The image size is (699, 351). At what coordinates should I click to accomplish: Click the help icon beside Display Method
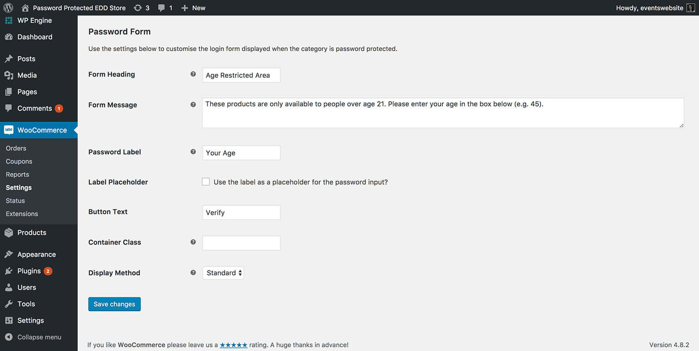coord(193,272)
